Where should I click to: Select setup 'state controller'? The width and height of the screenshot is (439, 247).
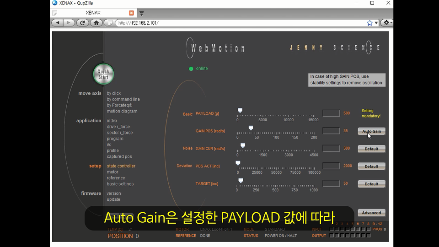pos(121,166)
